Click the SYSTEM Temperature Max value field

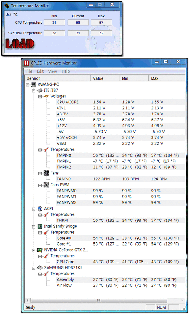pos(101,33)
